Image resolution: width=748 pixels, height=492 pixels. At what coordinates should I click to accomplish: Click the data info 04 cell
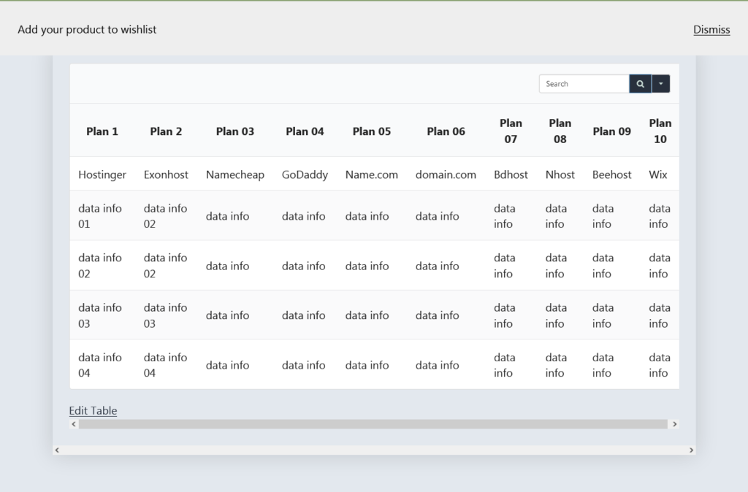click(x=101, y=365)
